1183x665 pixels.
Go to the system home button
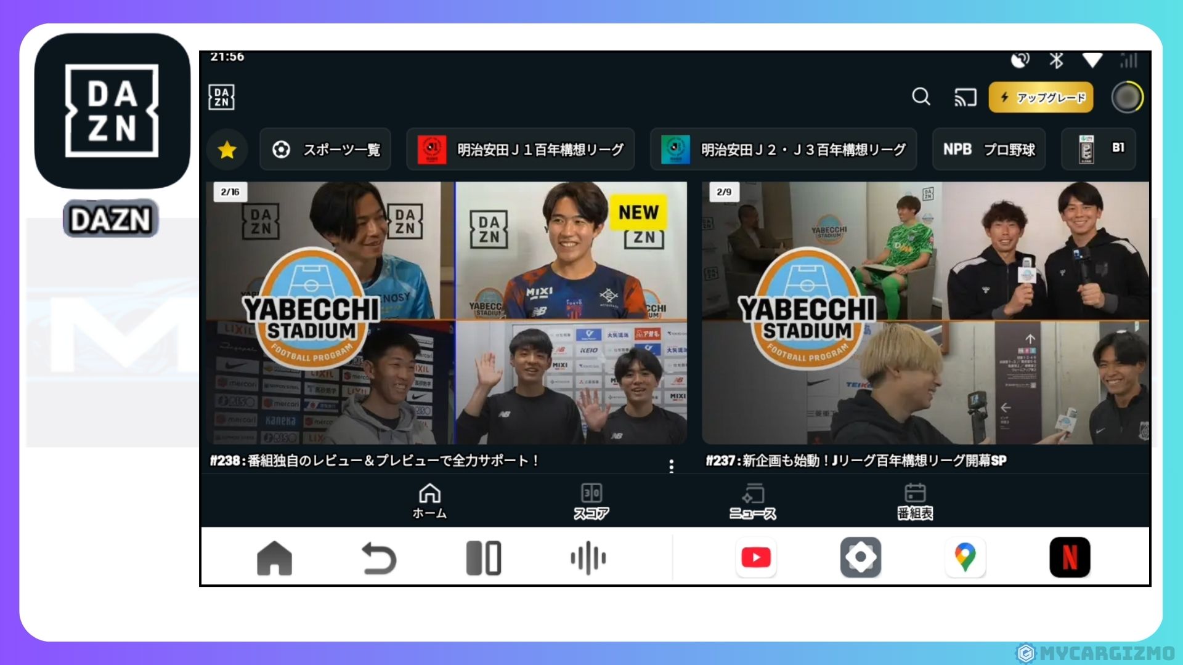(x=274, y=558)
